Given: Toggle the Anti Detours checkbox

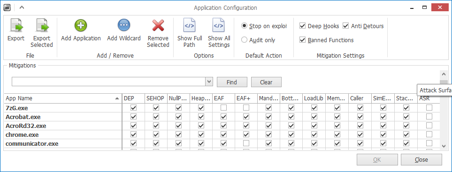Looking at the screenshot, I should [345, 26].
